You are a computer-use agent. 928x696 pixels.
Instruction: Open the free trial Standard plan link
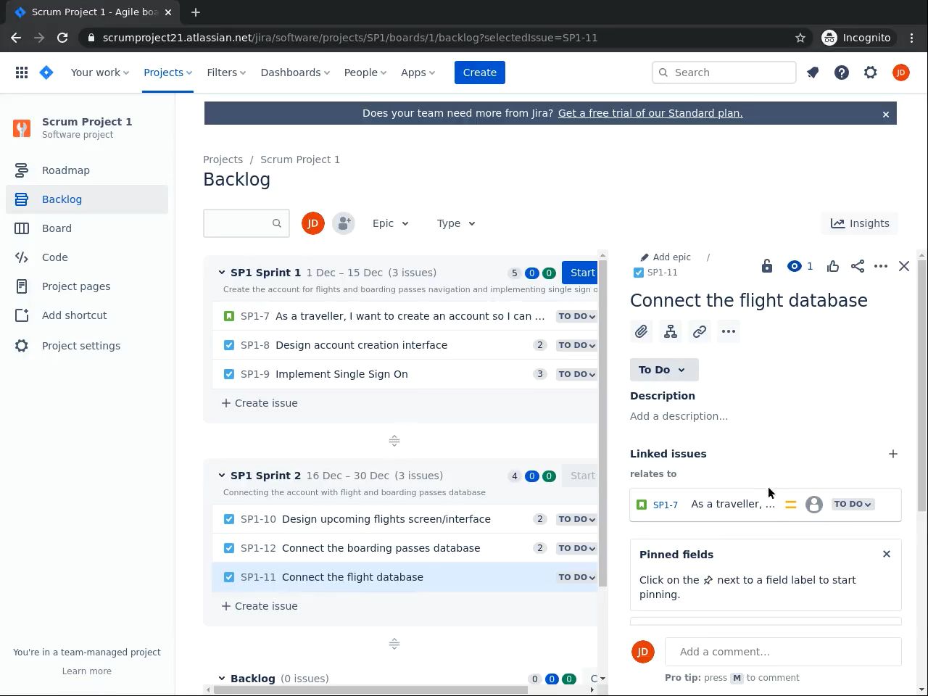650,113
